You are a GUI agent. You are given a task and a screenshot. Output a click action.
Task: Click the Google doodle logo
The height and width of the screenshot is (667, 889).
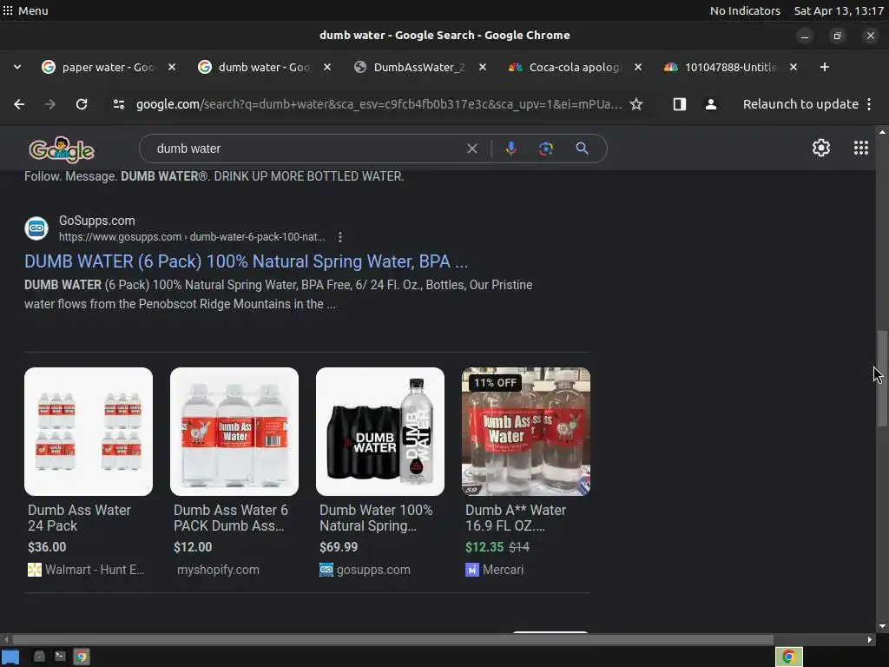click(62, 149)
